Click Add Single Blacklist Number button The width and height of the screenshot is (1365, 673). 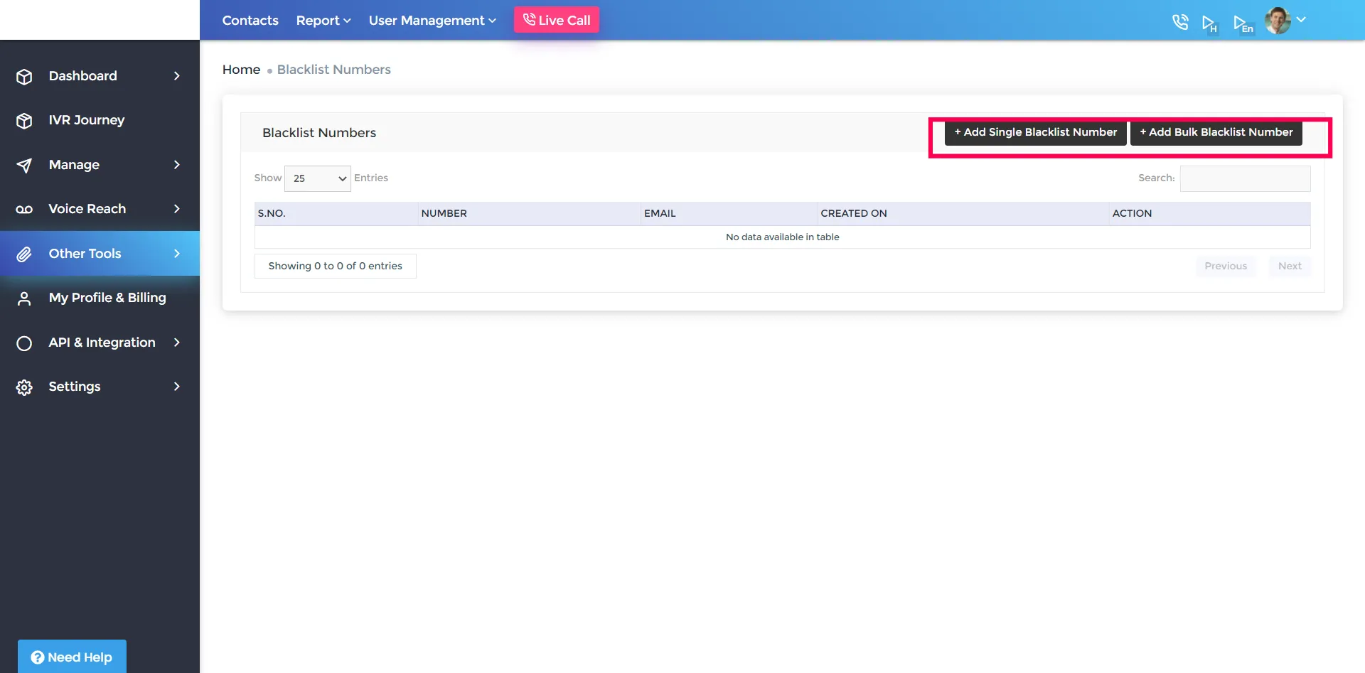[x=1035, y=132]
